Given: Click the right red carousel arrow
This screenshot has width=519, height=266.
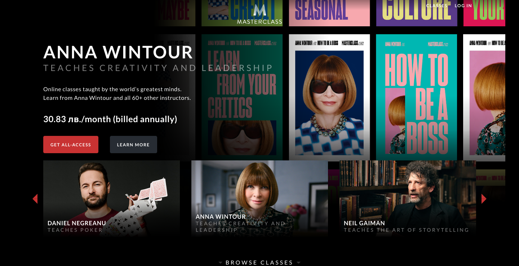Looking at the screenshot, I should pyautogui.click(x=484, y=199).
